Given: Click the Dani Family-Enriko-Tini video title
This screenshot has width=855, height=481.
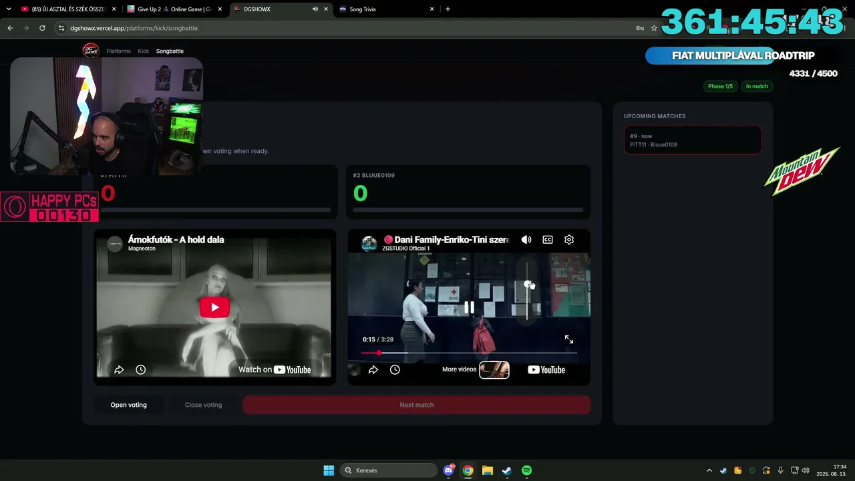Looking at the screenshot, I should [446, 240].
